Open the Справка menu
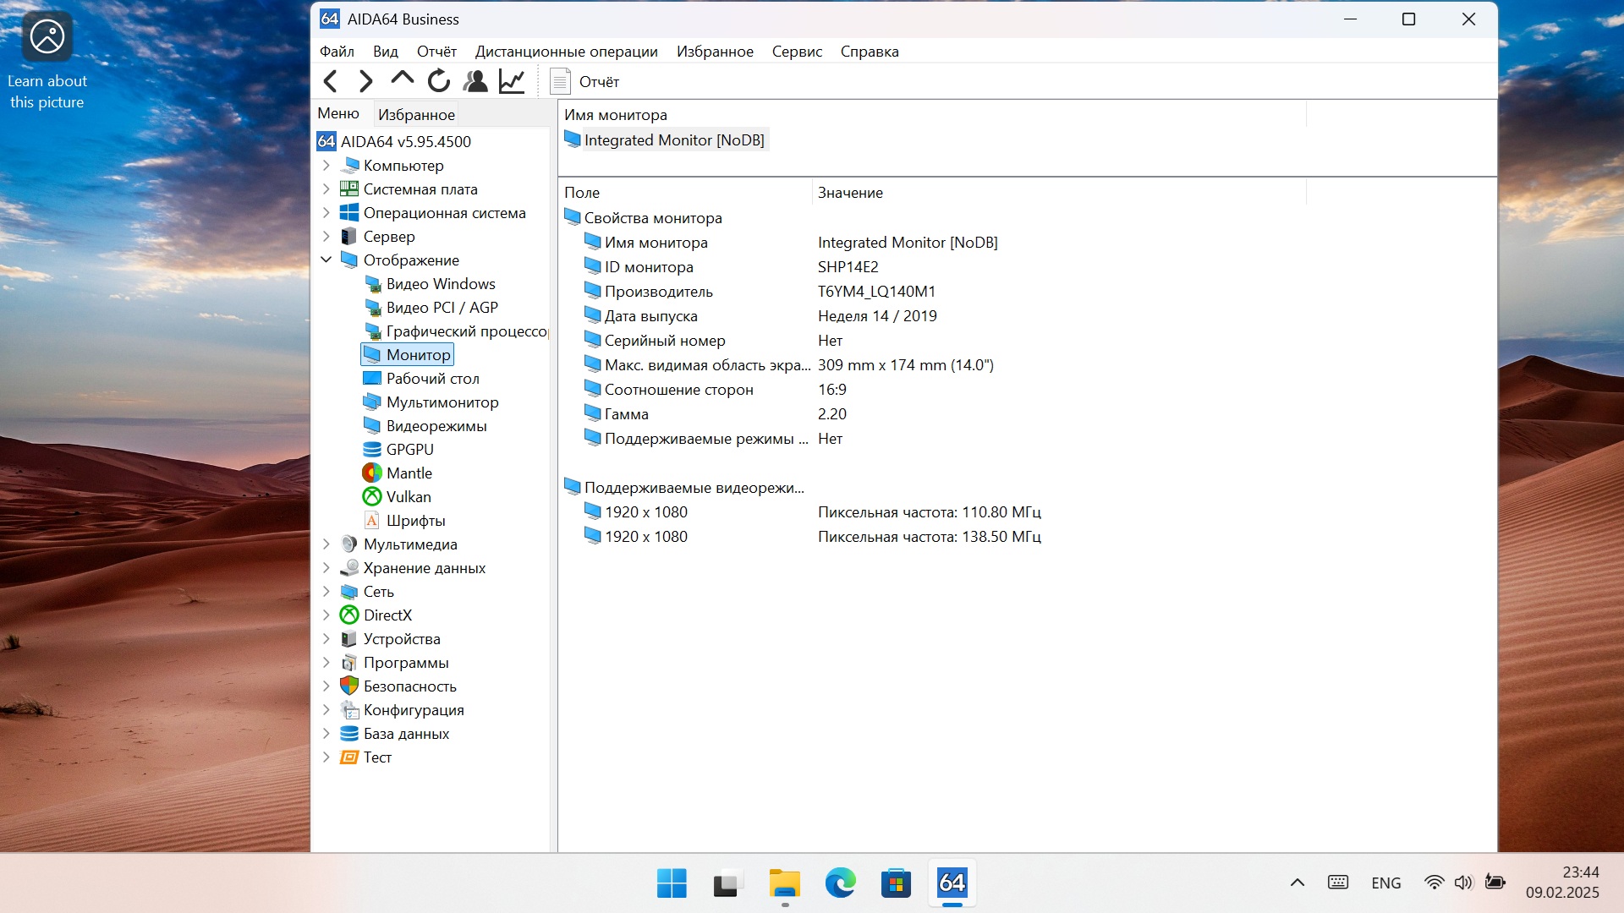Screen dimensions: 1624x913 click(870, 52)
